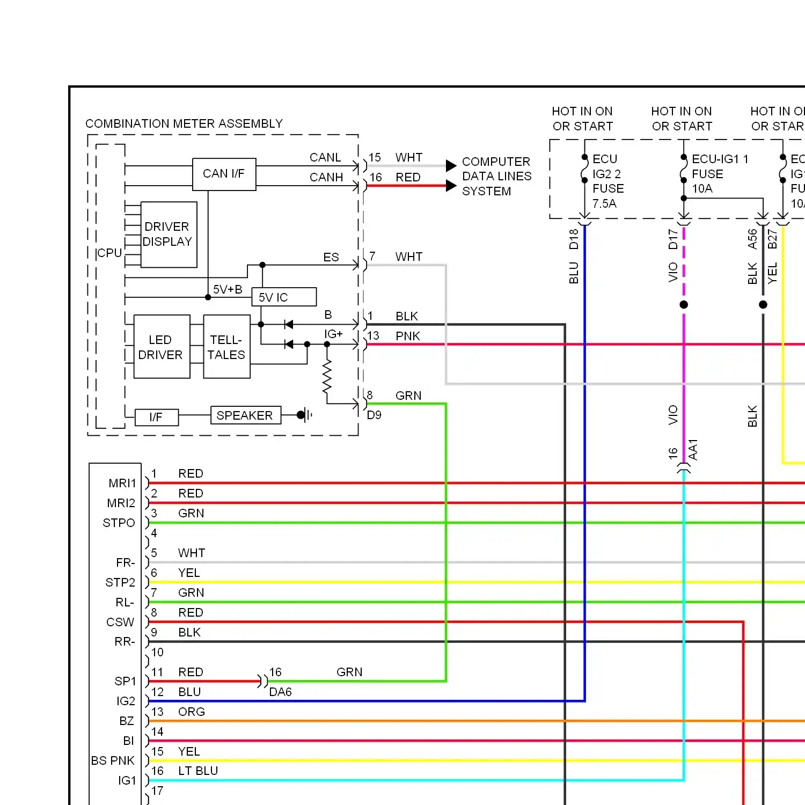Image resolution: width=805 pixels, height=805 pixels.
Task: Select the "CAN I/F" block
Action: click(x=224, y=174)
